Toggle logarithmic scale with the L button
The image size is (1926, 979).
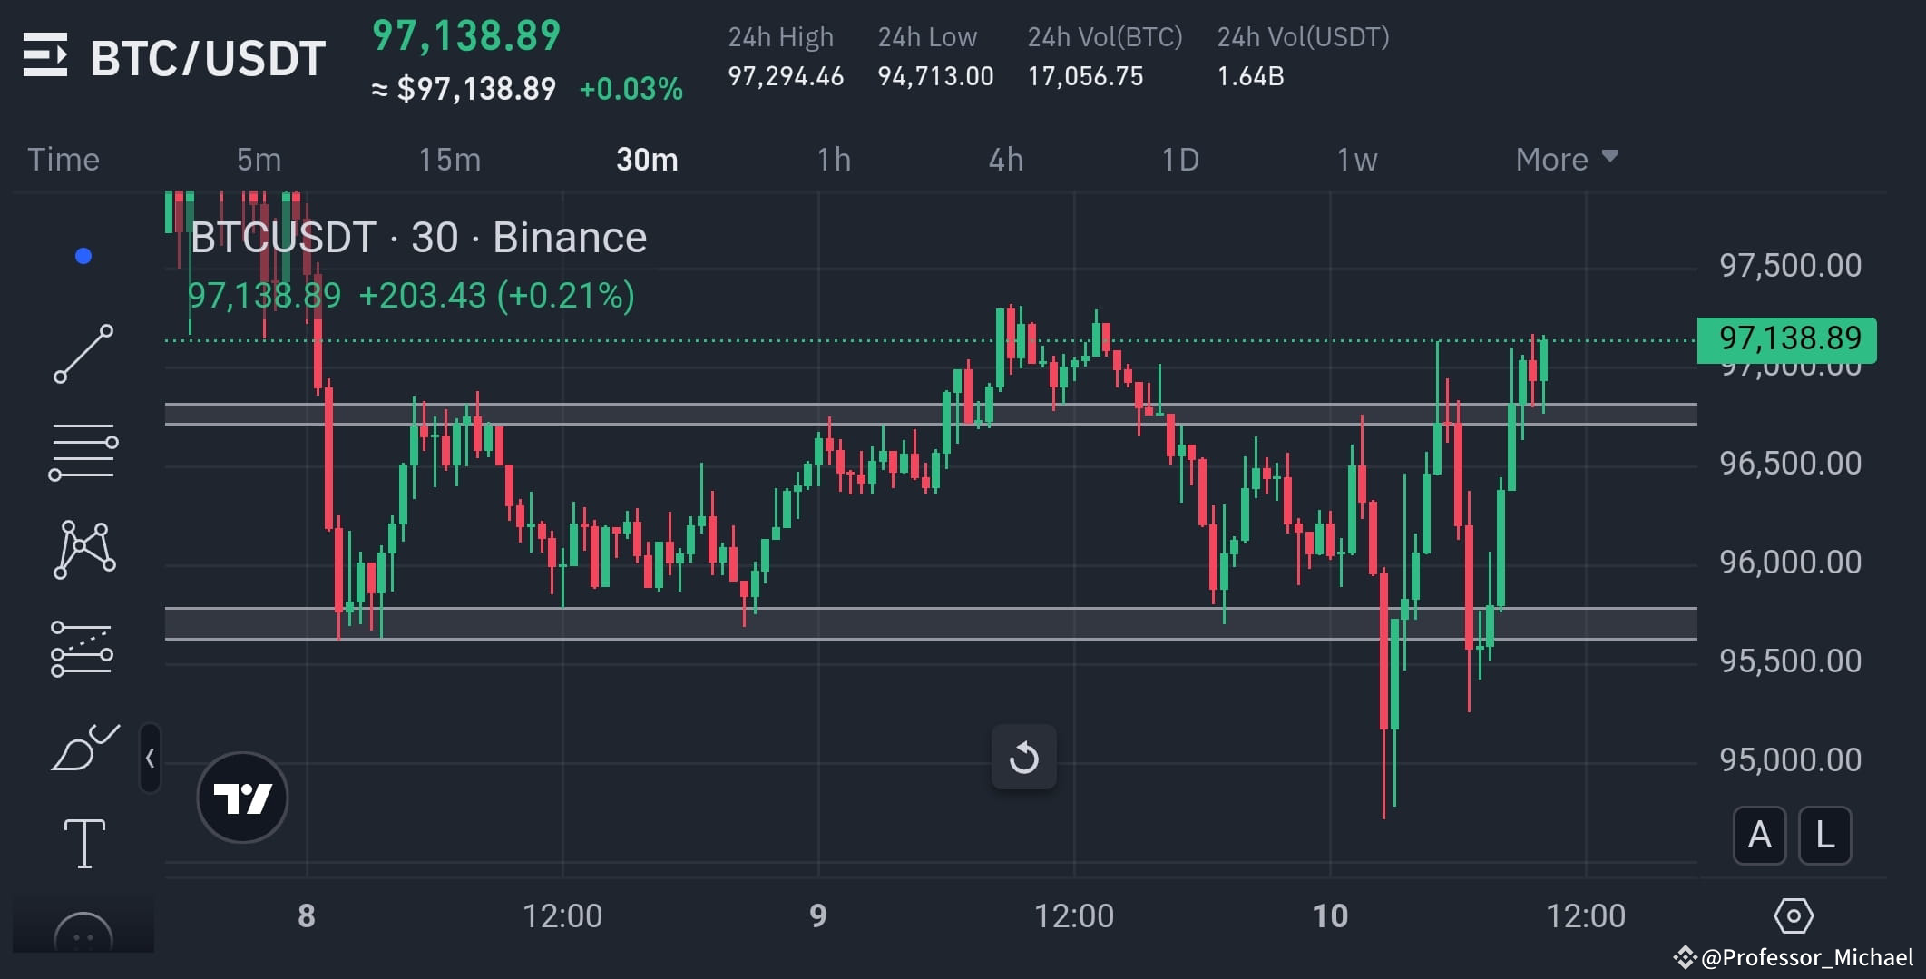tap(1824, 837)
